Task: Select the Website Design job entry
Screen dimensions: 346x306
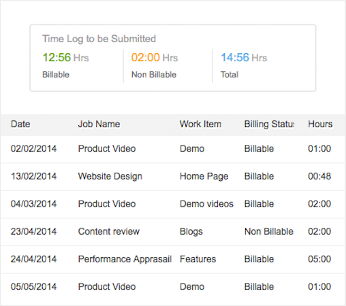Action: coord(110,176)
